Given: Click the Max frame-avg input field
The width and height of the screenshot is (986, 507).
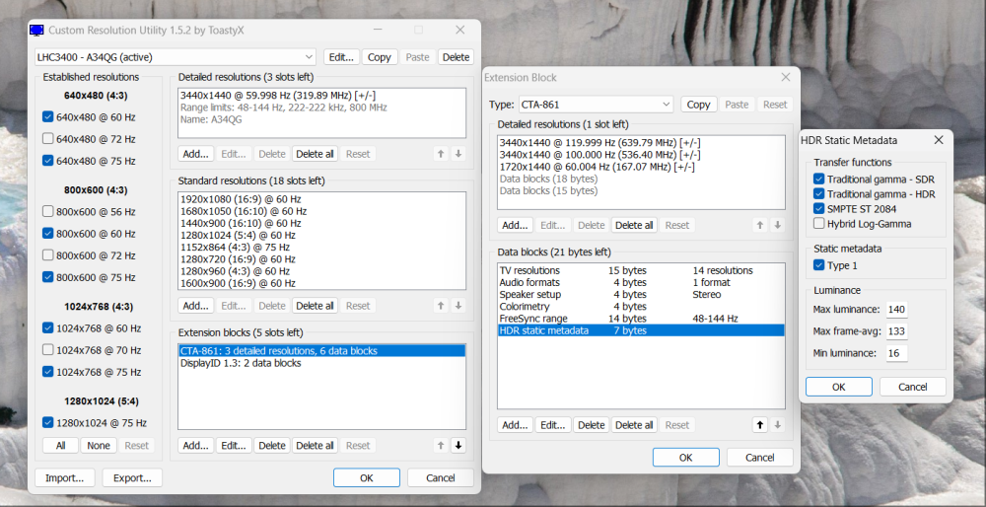Looking at the screenshot, I should tap(896, 330).
